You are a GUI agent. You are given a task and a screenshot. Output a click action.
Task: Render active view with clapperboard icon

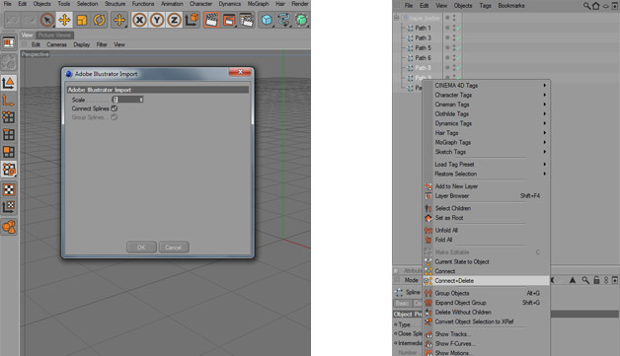211,20
